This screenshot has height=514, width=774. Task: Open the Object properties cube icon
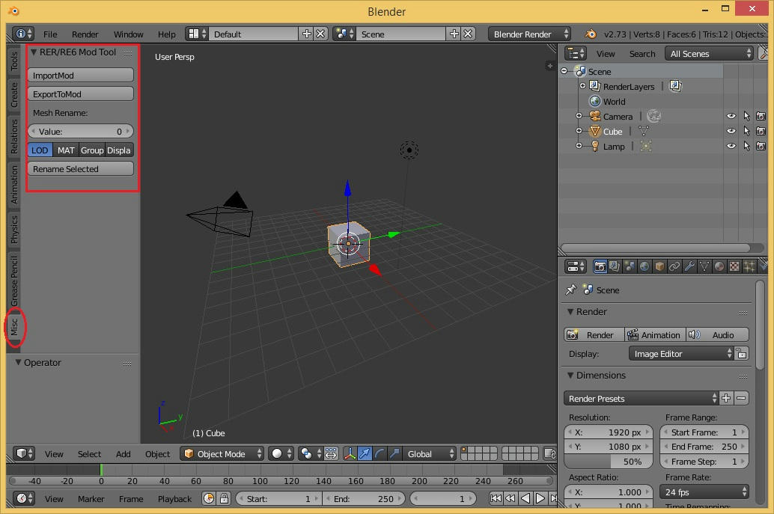point(659,266)
